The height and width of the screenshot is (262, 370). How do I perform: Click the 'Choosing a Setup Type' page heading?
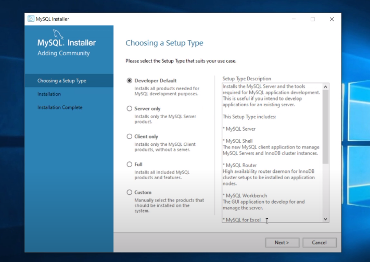164,43
